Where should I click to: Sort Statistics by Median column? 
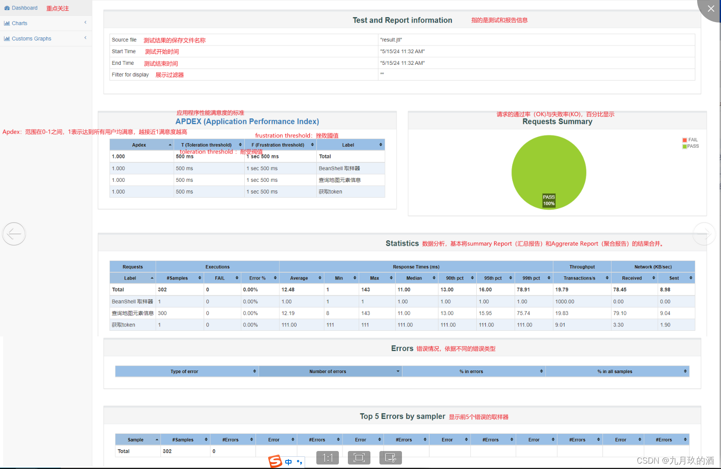(417, 278)
